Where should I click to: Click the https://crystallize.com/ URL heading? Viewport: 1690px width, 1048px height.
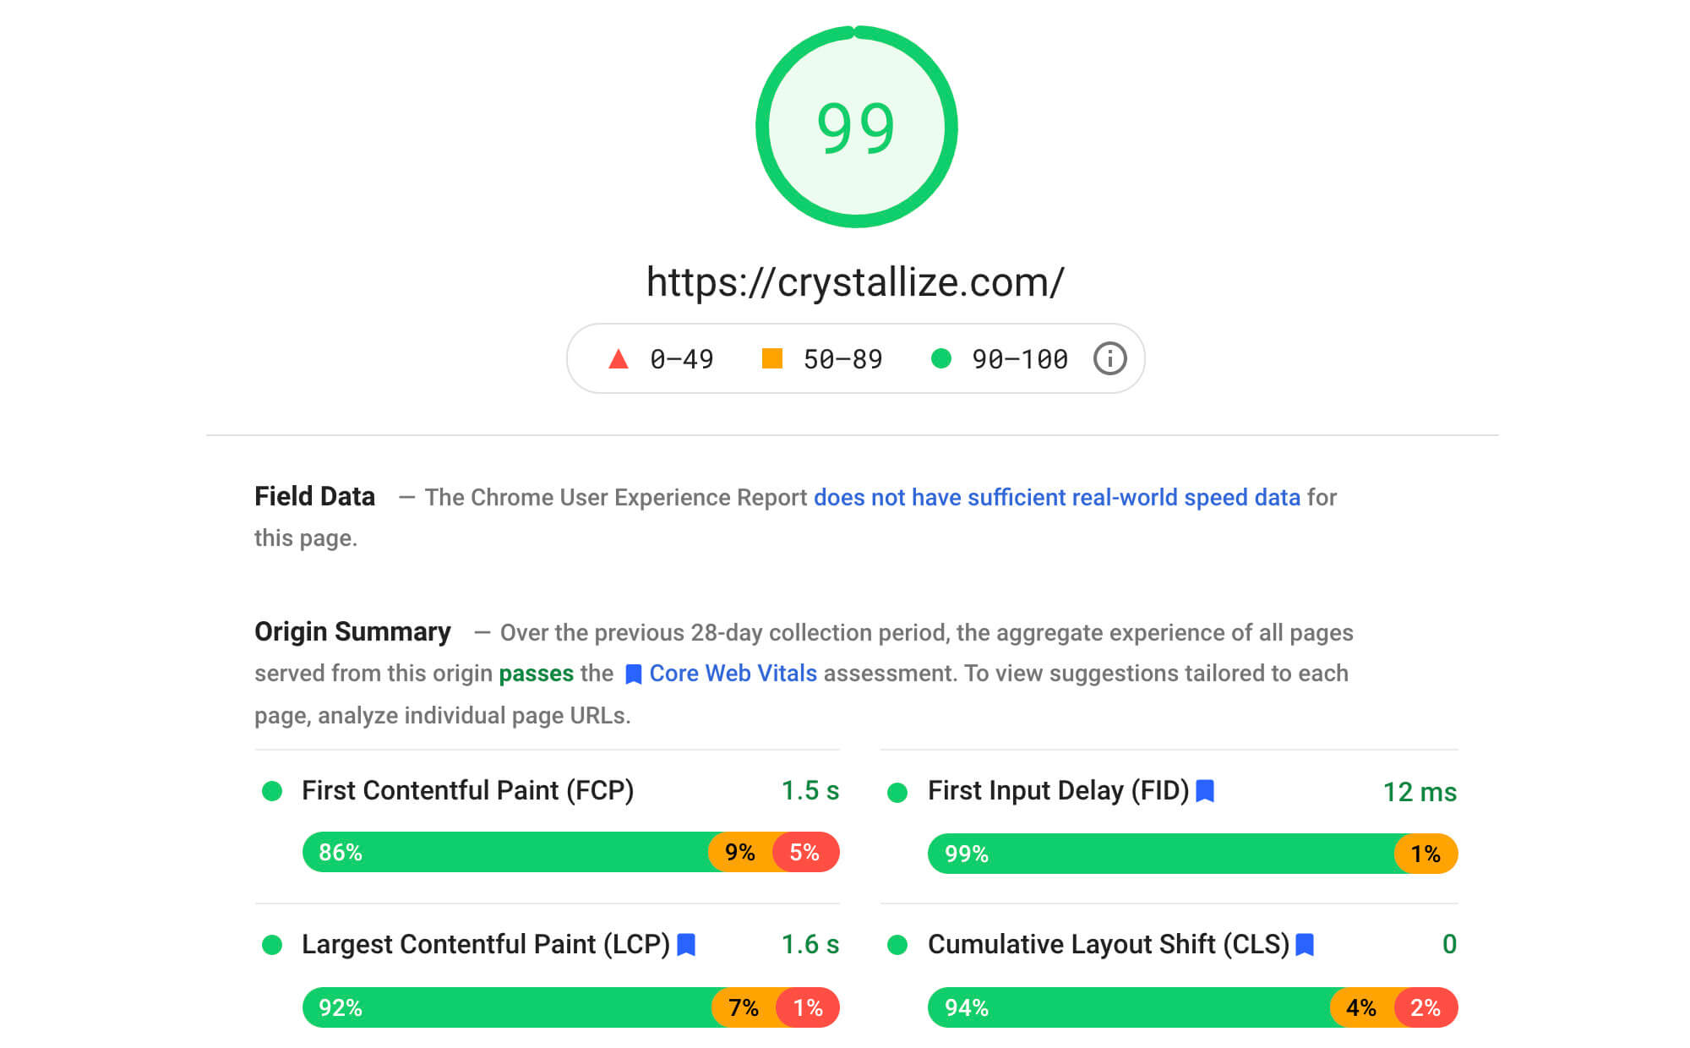[x=855, y=281]
